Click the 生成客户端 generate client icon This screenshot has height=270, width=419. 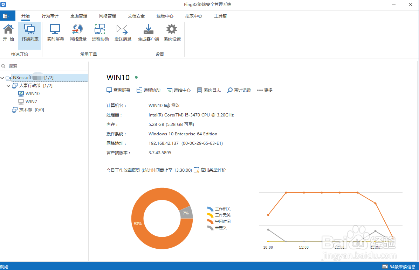[148, 33]
